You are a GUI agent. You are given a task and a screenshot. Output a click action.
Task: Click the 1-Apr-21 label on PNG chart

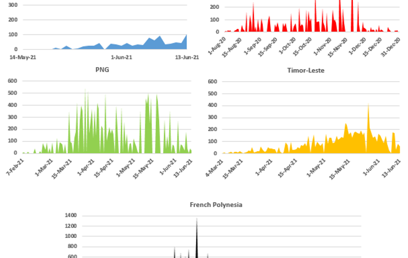click(86, 167)
